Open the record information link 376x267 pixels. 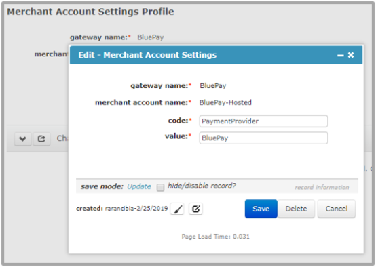point(322,187)
